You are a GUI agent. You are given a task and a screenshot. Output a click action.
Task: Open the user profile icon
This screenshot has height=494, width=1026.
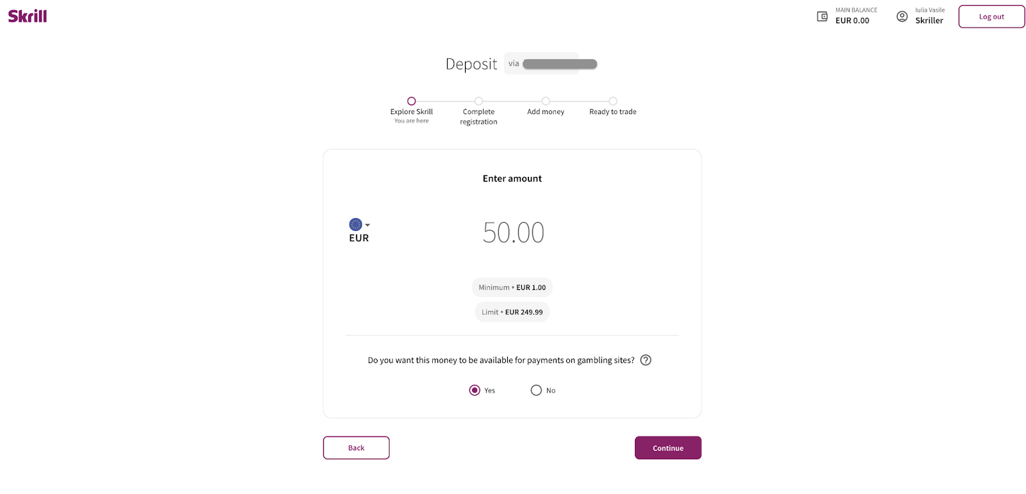tap(902, 17)
